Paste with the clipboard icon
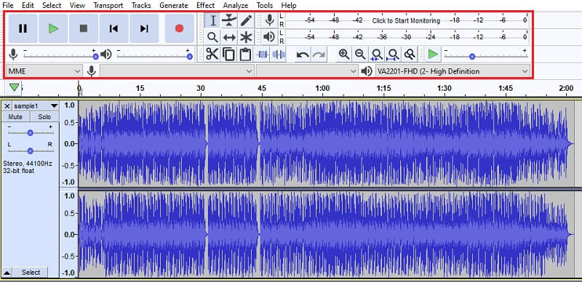Viewport: 582px width, 282px height. [x=244, y=55]
